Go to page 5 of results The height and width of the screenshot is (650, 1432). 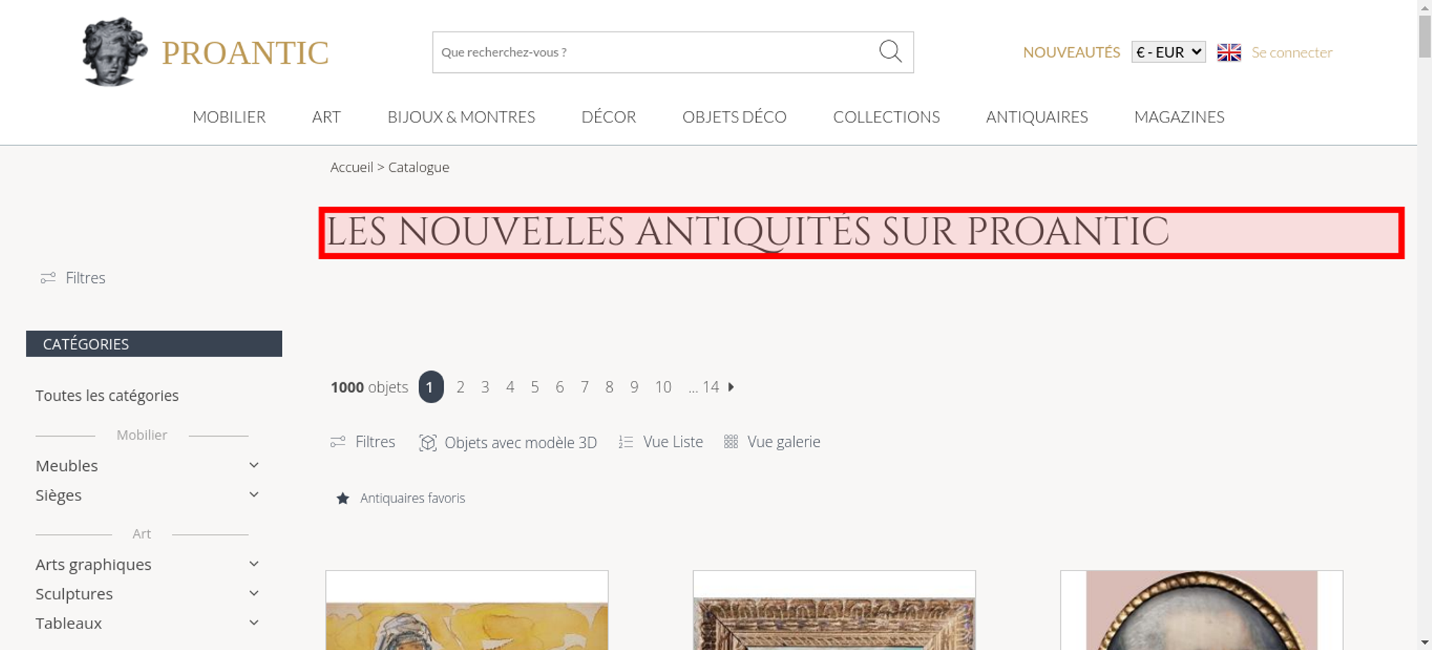tap(535, 387)
